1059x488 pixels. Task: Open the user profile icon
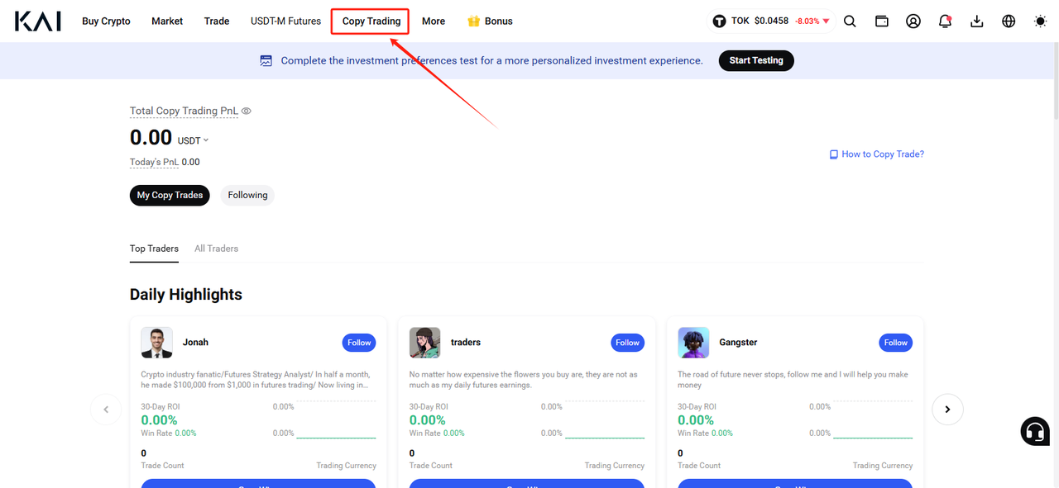coord(913,21)
